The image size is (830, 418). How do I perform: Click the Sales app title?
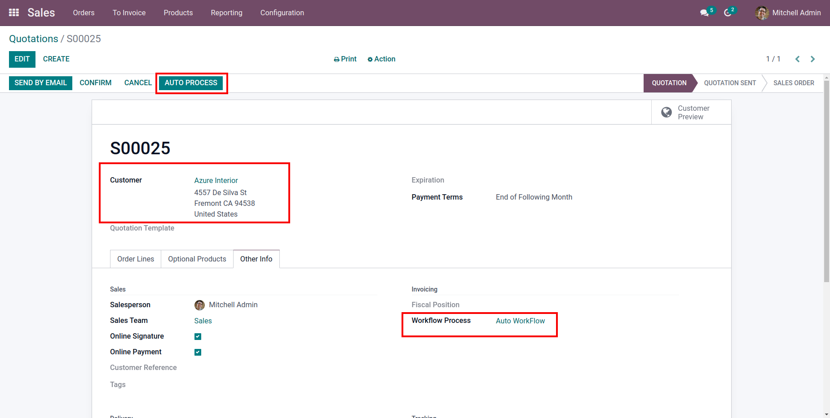point(41,13)
